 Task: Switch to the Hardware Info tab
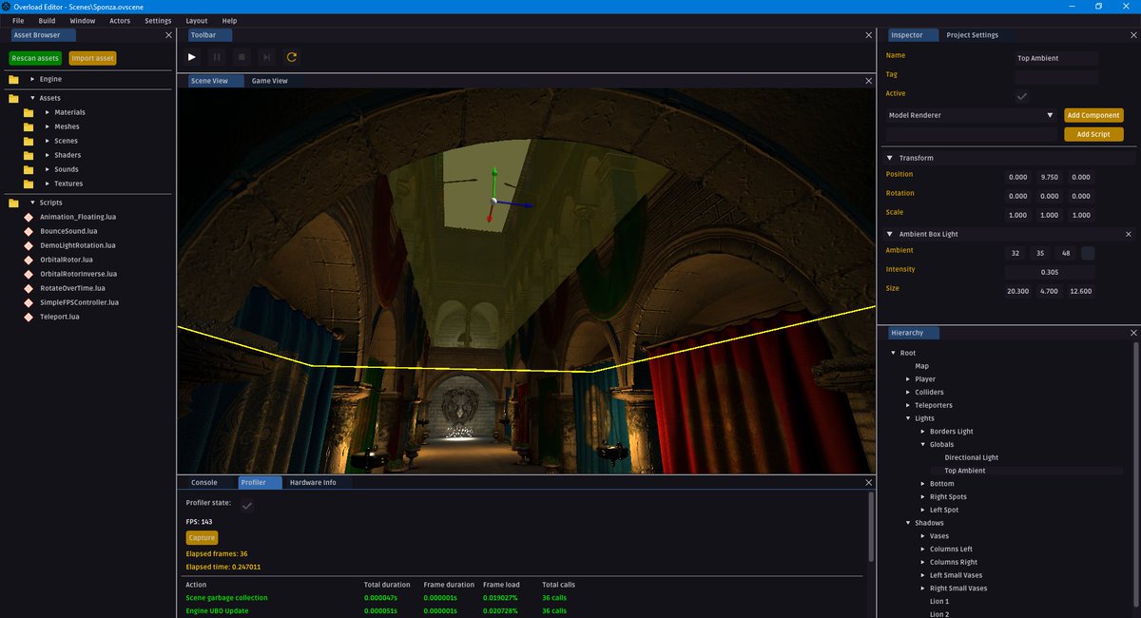click(313, 482)
